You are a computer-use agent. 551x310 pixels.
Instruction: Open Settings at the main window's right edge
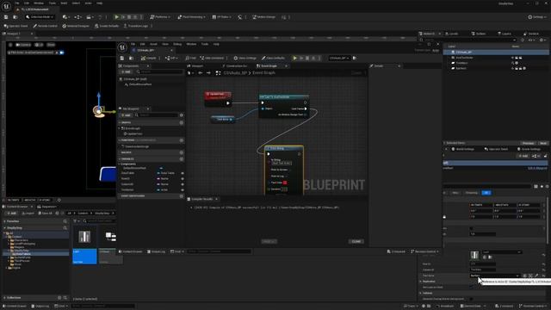(537, 17)
